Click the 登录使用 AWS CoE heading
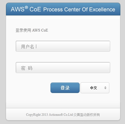Image resolution: width=125 pixels, height=124 pixels. 32,30
